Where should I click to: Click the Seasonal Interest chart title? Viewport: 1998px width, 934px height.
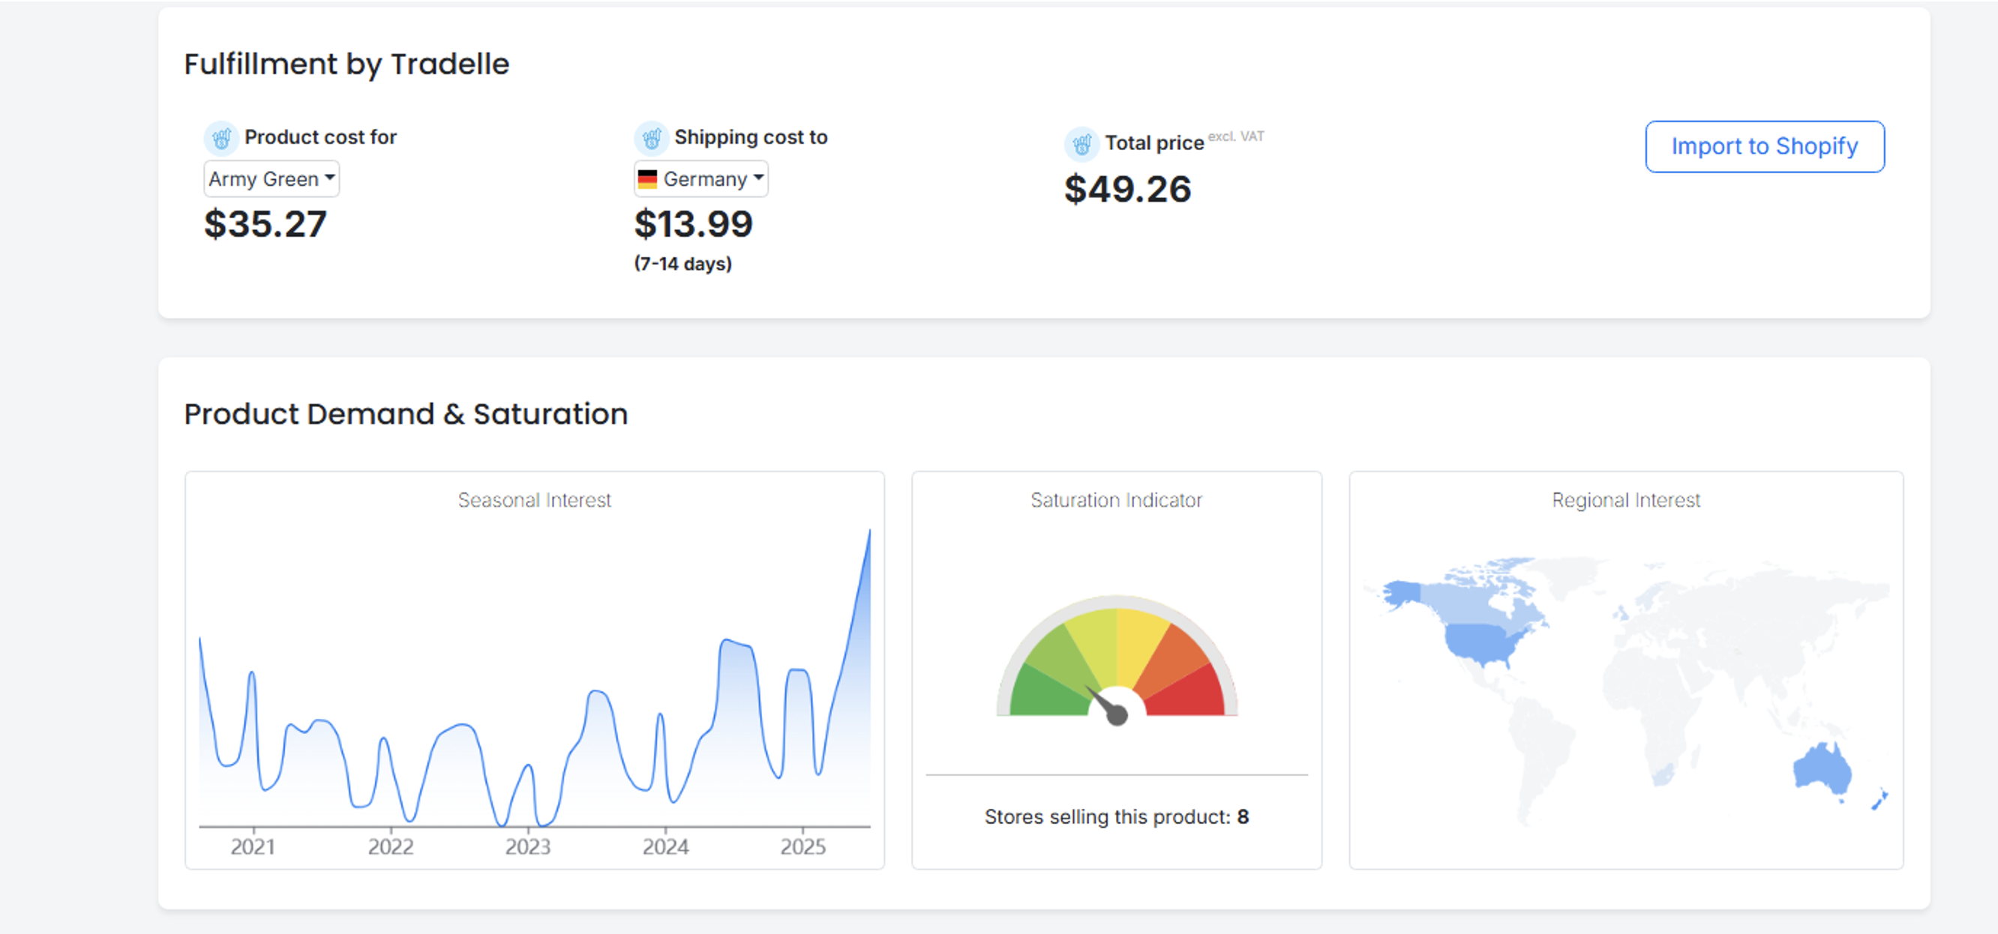[535, 500]
